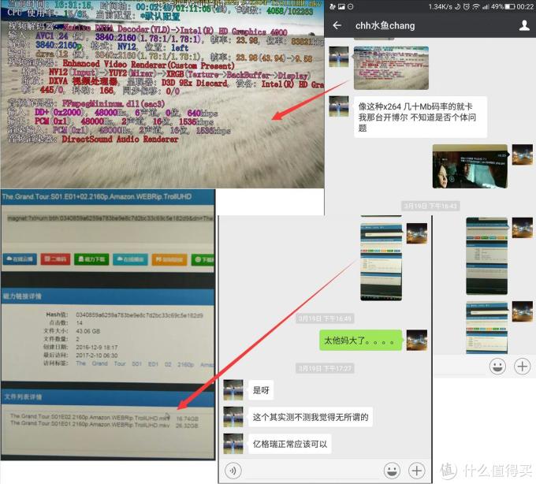
Task: Click the 16.74GB file size entry
Action: pyautogui.click(x=188, y=419)
